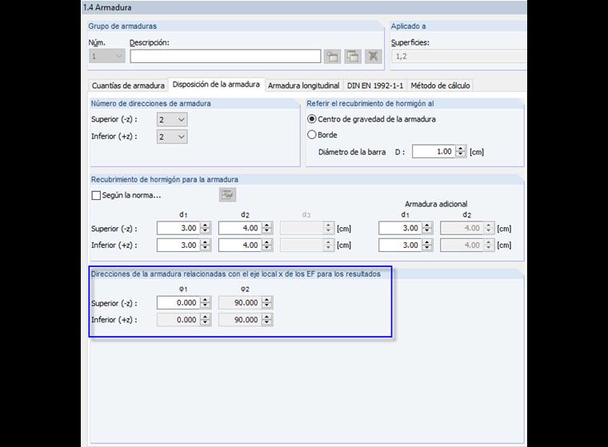Screen dimensions: 608x447
Task: Delete reinforcement group icon
Action: click(x=373, y=57)
